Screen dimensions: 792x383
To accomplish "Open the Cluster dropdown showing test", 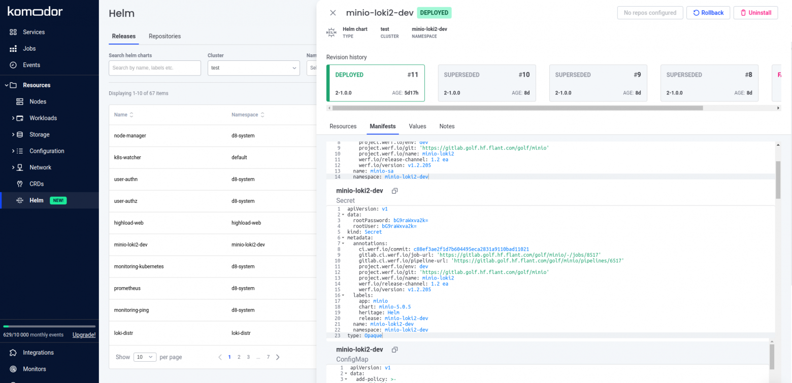I will click(x=253, y=68).
